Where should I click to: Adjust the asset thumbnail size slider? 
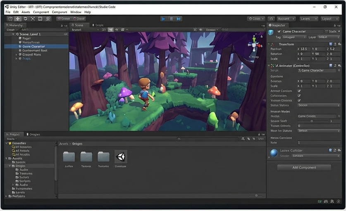point(256,196)
